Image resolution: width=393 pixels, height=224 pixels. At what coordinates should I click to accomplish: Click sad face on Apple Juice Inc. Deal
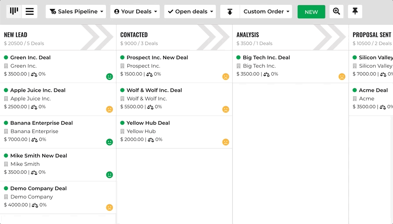109,109
